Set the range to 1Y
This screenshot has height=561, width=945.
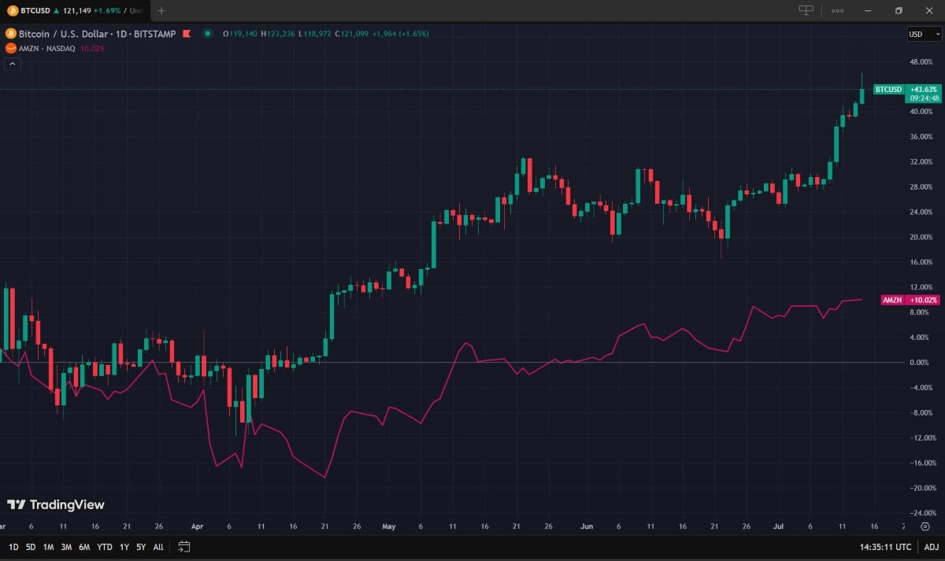124,547
